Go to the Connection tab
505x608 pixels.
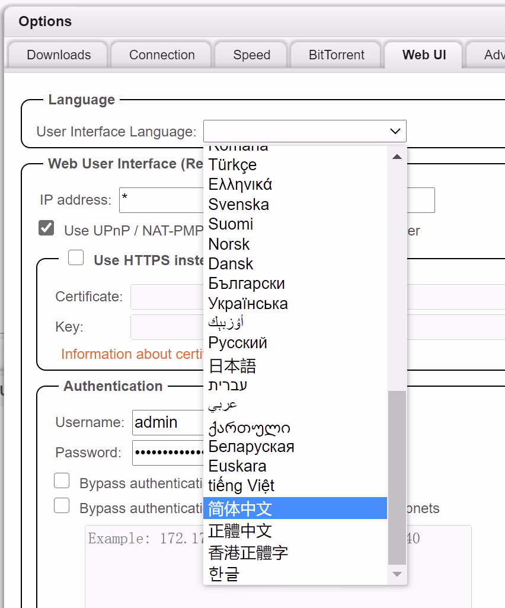(162, 55)
